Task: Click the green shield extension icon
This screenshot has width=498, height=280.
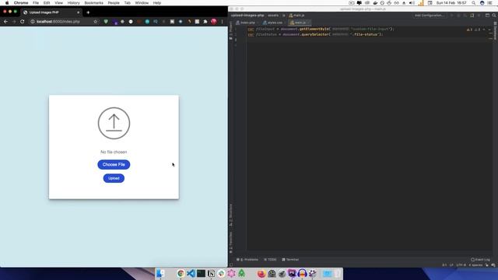Action: (106, 22)
